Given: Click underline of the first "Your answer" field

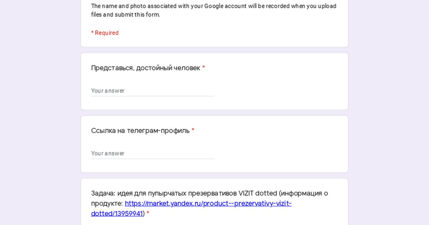Looking at the screenshot, I should point(153,96).
